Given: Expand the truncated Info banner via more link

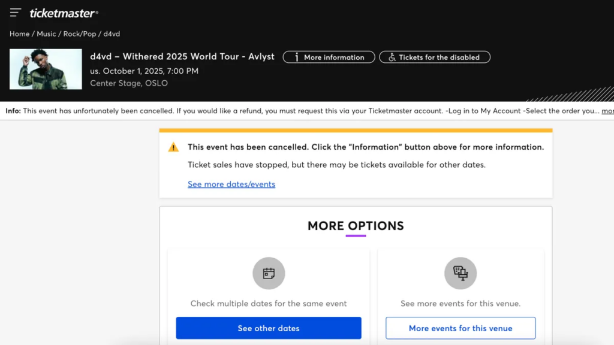Looking at the screenshot, I should [608, 111].
